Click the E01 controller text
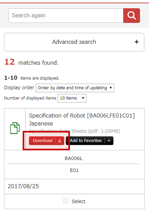The image size is (149, 211). 74,171
